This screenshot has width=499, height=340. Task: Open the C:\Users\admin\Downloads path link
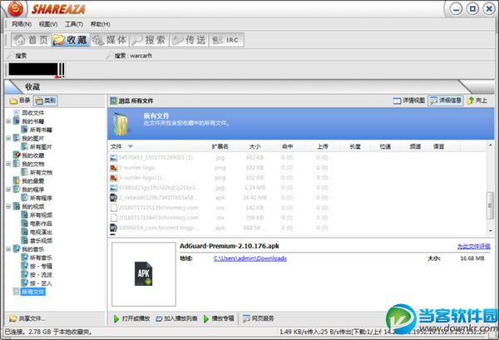click(249, 259)
